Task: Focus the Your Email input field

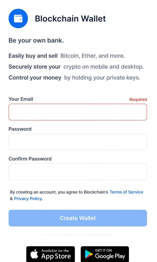Action: tap(78, 112)
